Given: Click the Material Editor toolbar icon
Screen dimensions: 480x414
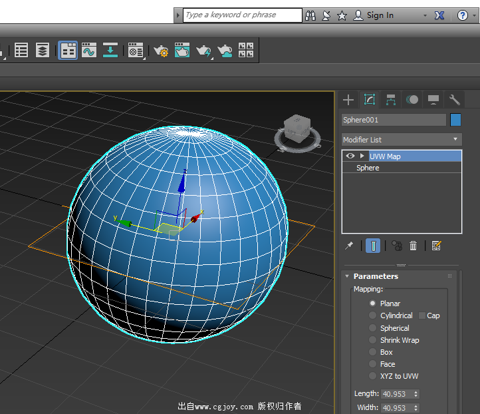Looking at the screenshot, I should (x=136, y=50).
